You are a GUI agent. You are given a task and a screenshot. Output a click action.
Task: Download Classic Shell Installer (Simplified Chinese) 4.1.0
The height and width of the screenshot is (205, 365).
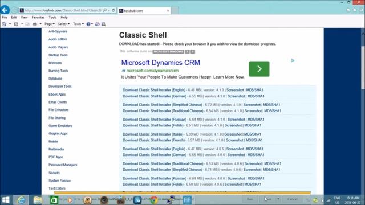tap(162, 105)
